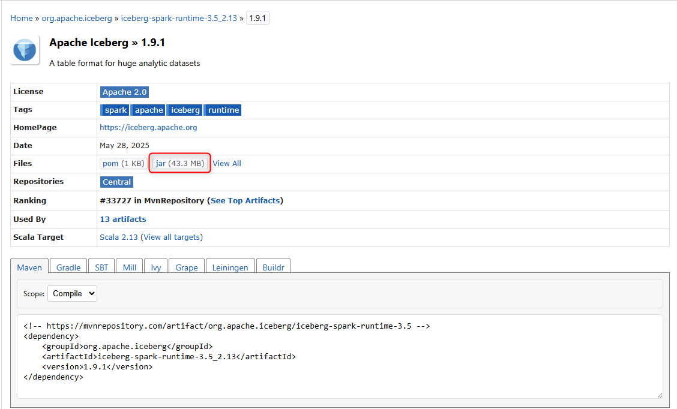Click the Apache Iceberg » 1.9.1 heading

(107, 43)
